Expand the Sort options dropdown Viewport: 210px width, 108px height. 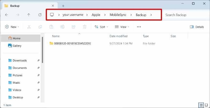pyautogui.click(x=101, y=27)
